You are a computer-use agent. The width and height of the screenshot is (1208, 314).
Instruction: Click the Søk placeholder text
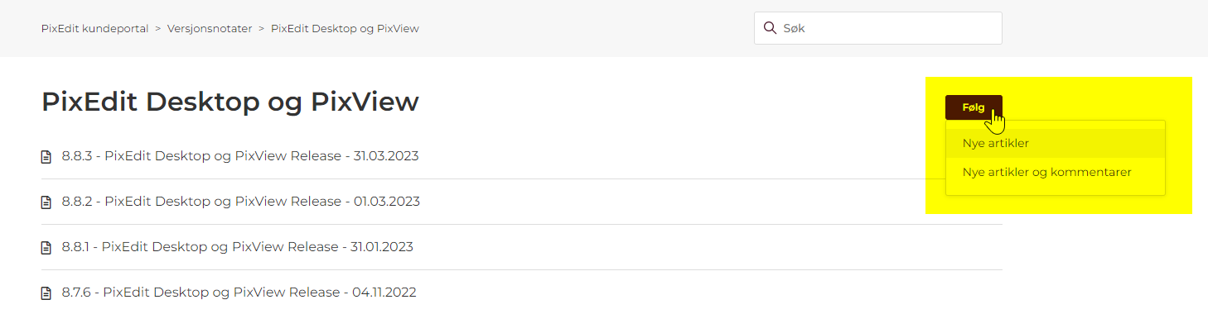tap(795, 28)
